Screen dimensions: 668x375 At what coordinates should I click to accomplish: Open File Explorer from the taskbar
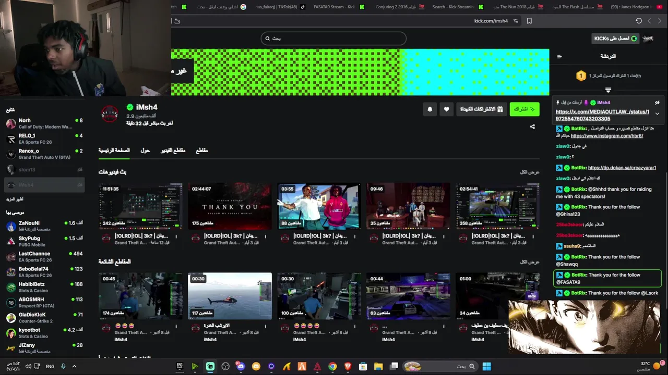point(378,366)
